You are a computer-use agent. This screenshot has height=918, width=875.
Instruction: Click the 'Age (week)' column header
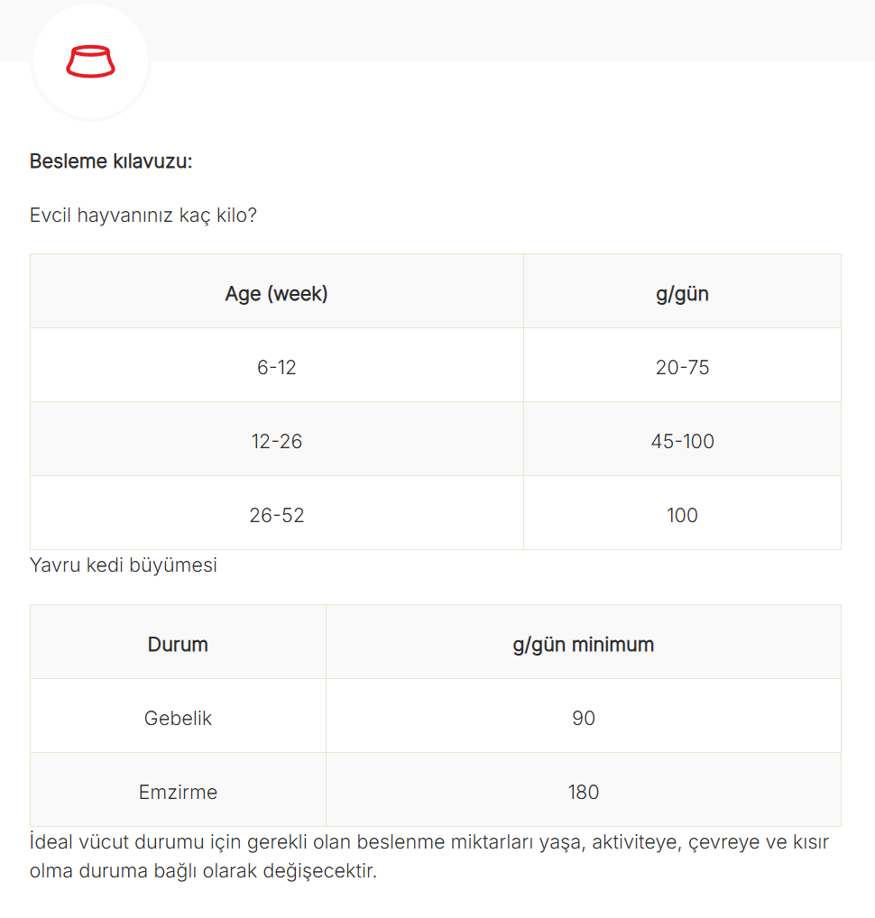click(276, 291)
